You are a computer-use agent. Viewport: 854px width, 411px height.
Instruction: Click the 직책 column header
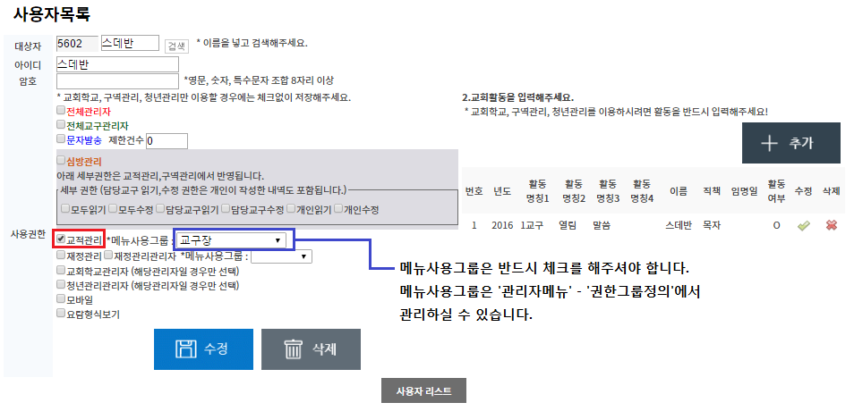click(x=712, y=191)
